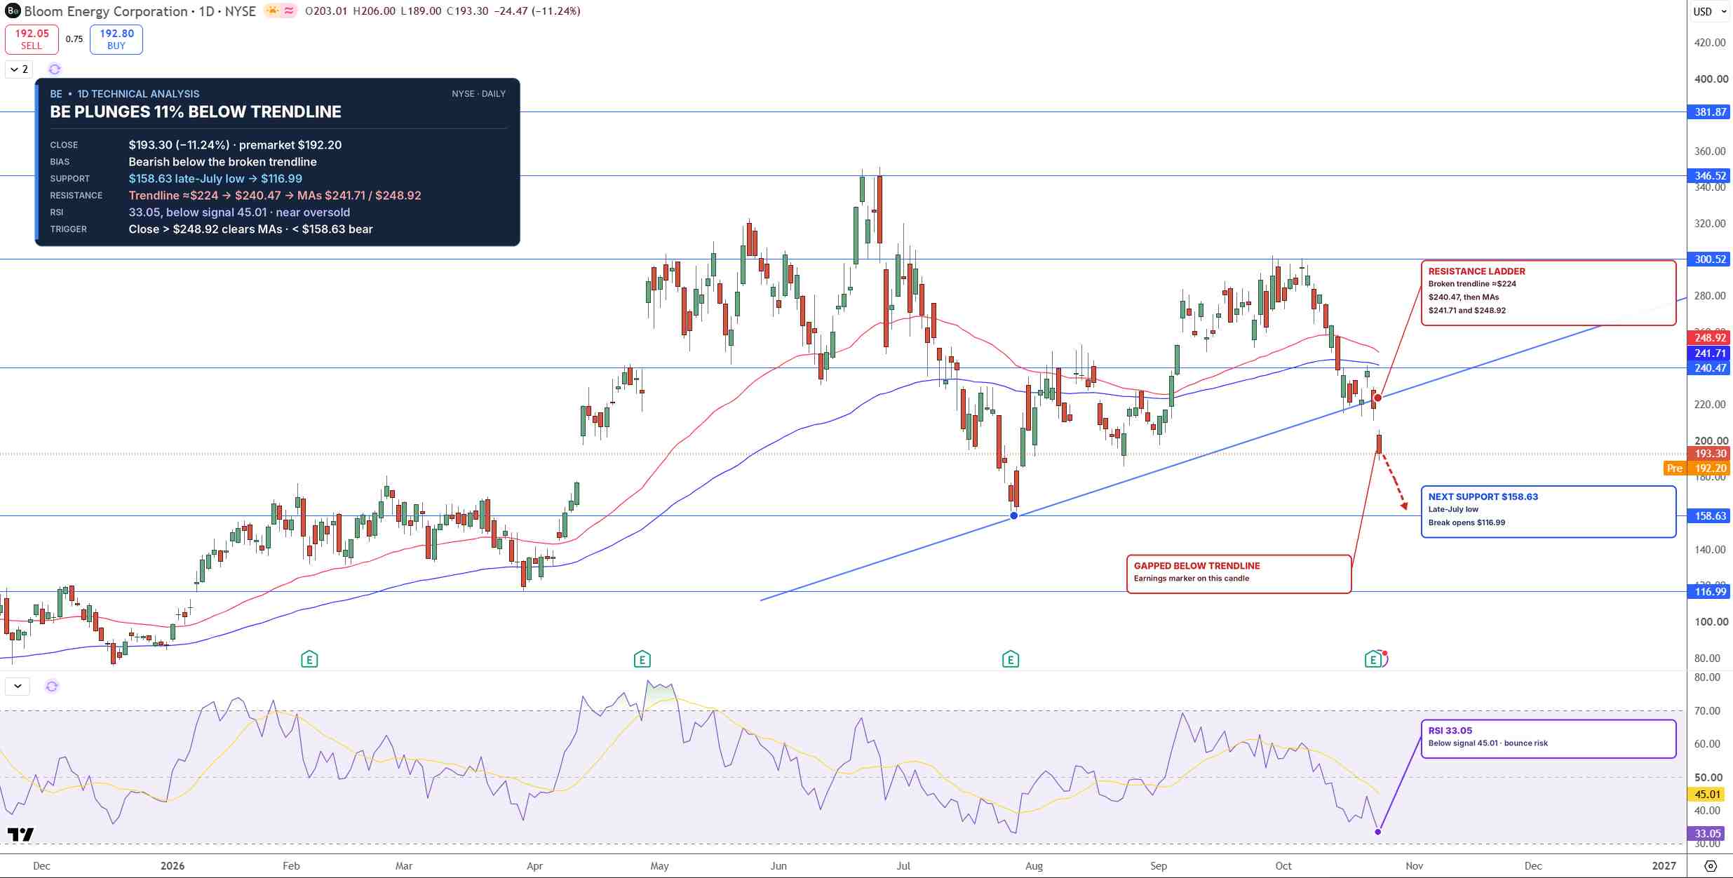Click the May earnings E marker
The height and width of the screenshot is (878, 1733).
642,659
